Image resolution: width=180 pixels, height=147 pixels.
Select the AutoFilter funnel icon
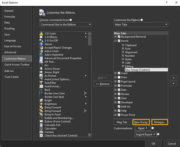[x=41, y=83]
